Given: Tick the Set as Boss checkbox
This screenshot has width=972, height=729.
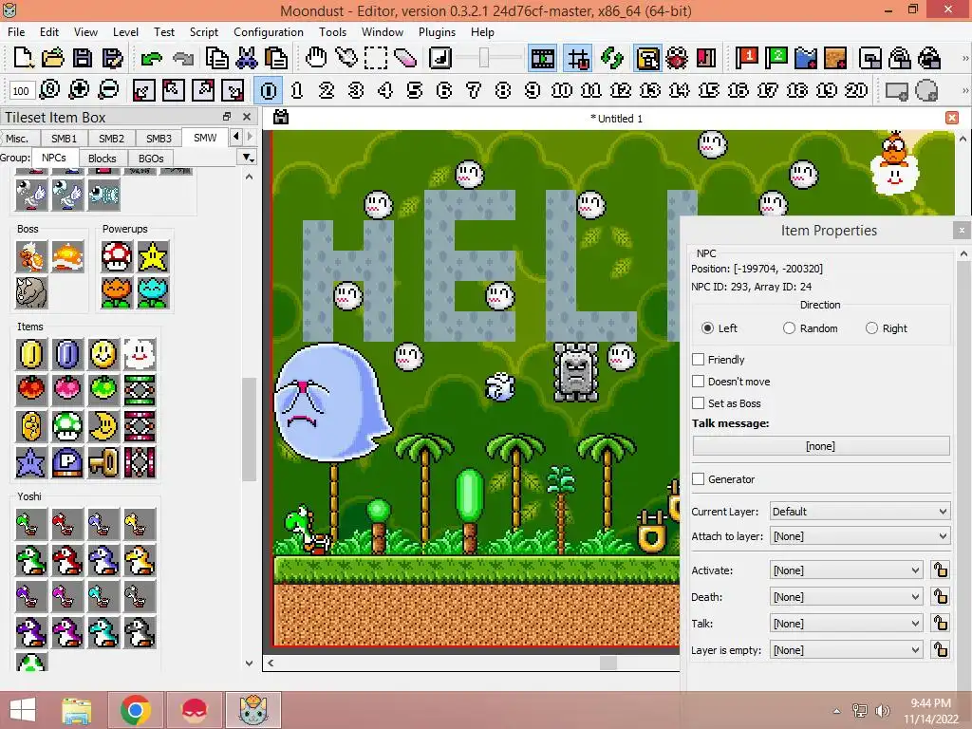Looking at the screenshot, I should pyautogui.click(x=698, y=402).
